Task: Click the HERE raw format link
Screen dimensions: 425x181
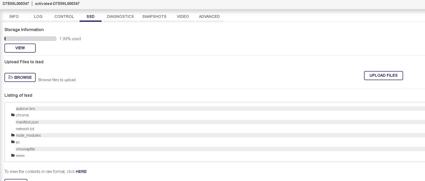Action: click(x=81, y=172)
